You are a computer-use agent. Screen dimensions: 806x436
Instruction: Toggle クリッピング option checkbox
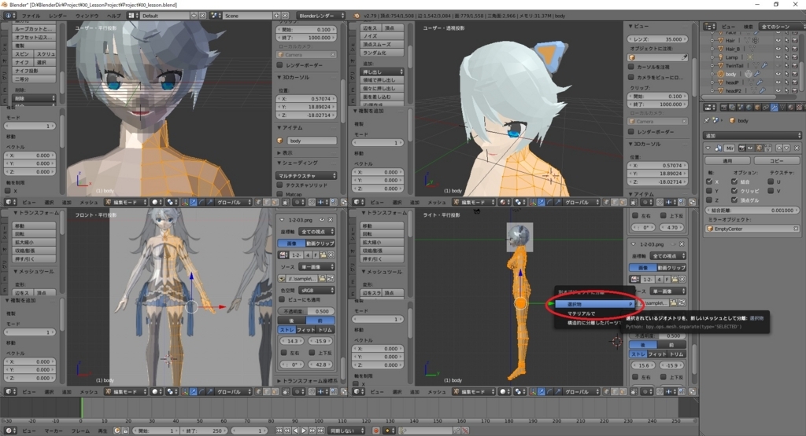pyautogui.click(x=734, y=191)
